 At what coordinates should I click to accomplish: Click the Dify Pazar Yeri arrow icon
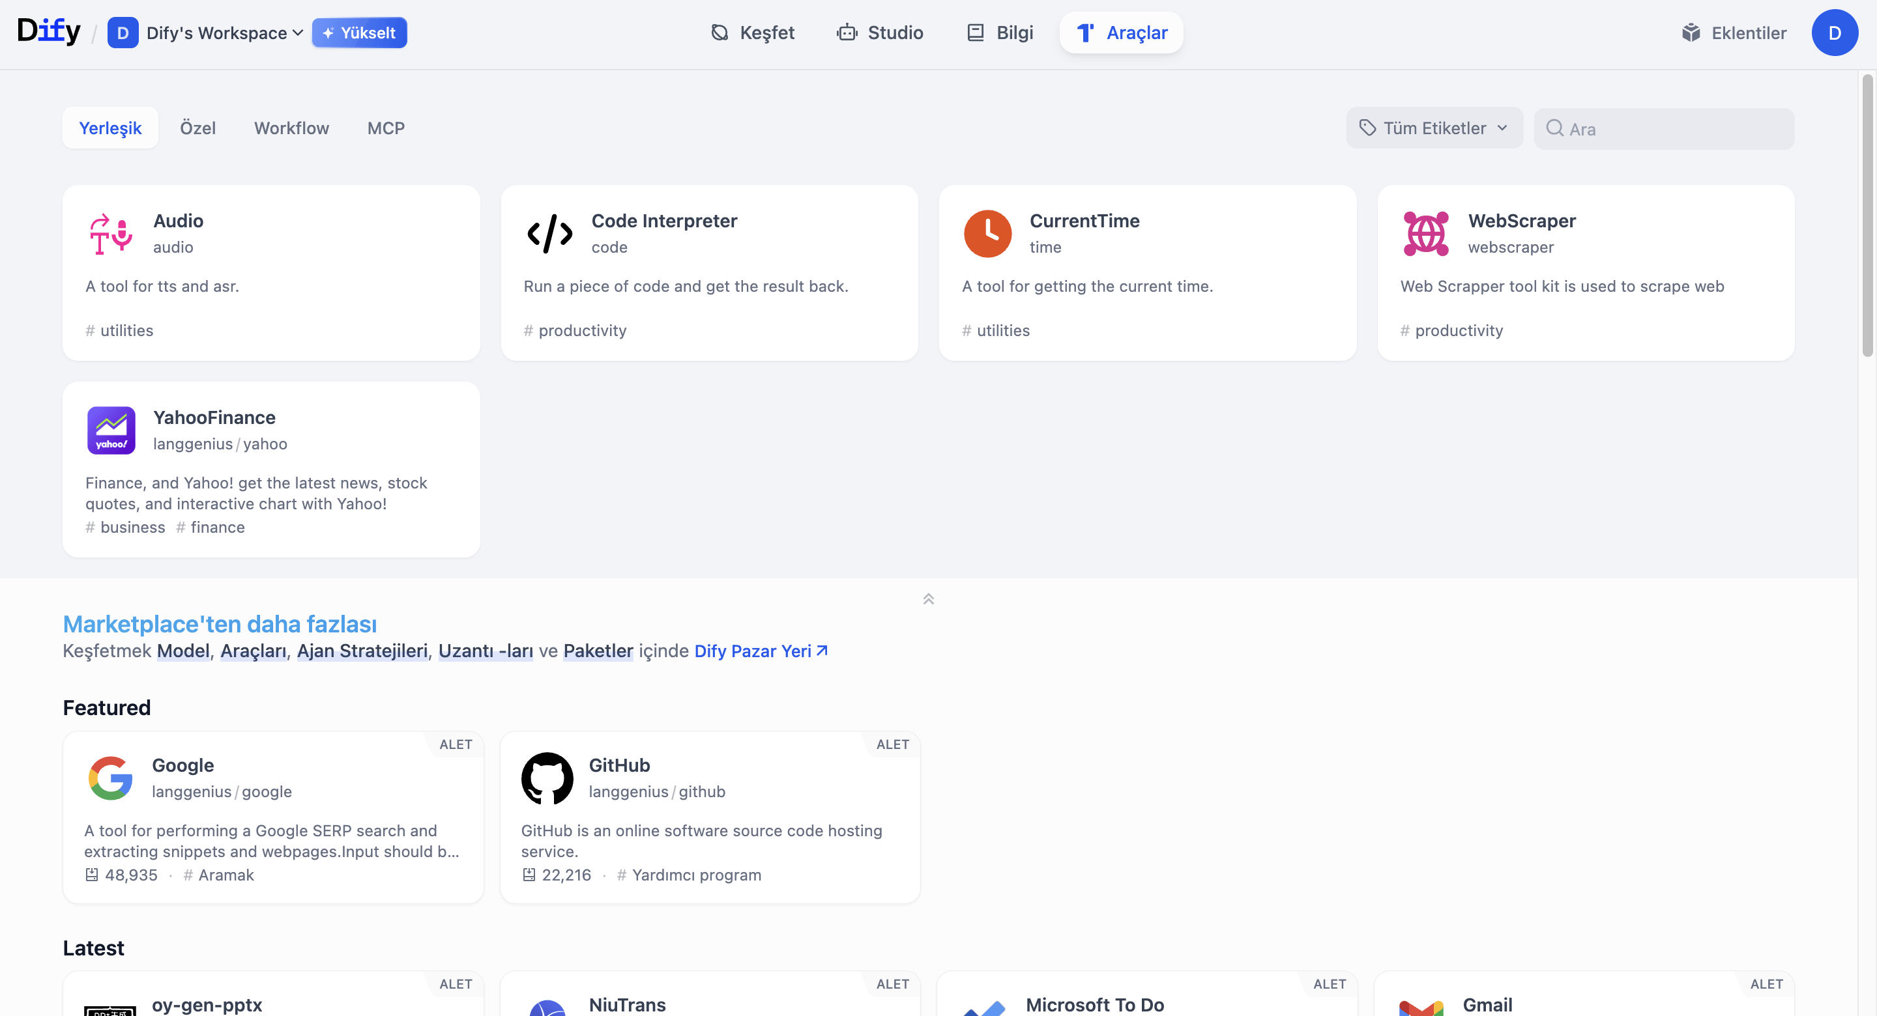tap(822, 651)
